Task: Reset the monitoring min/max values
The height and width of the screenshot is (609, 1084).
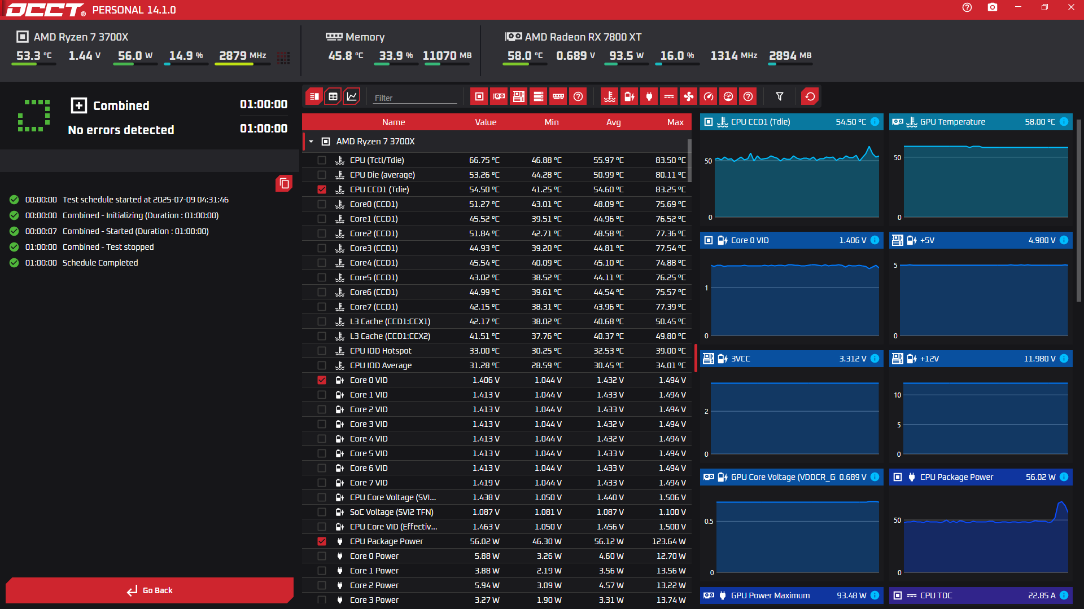Action: click(x=810, y=96)
